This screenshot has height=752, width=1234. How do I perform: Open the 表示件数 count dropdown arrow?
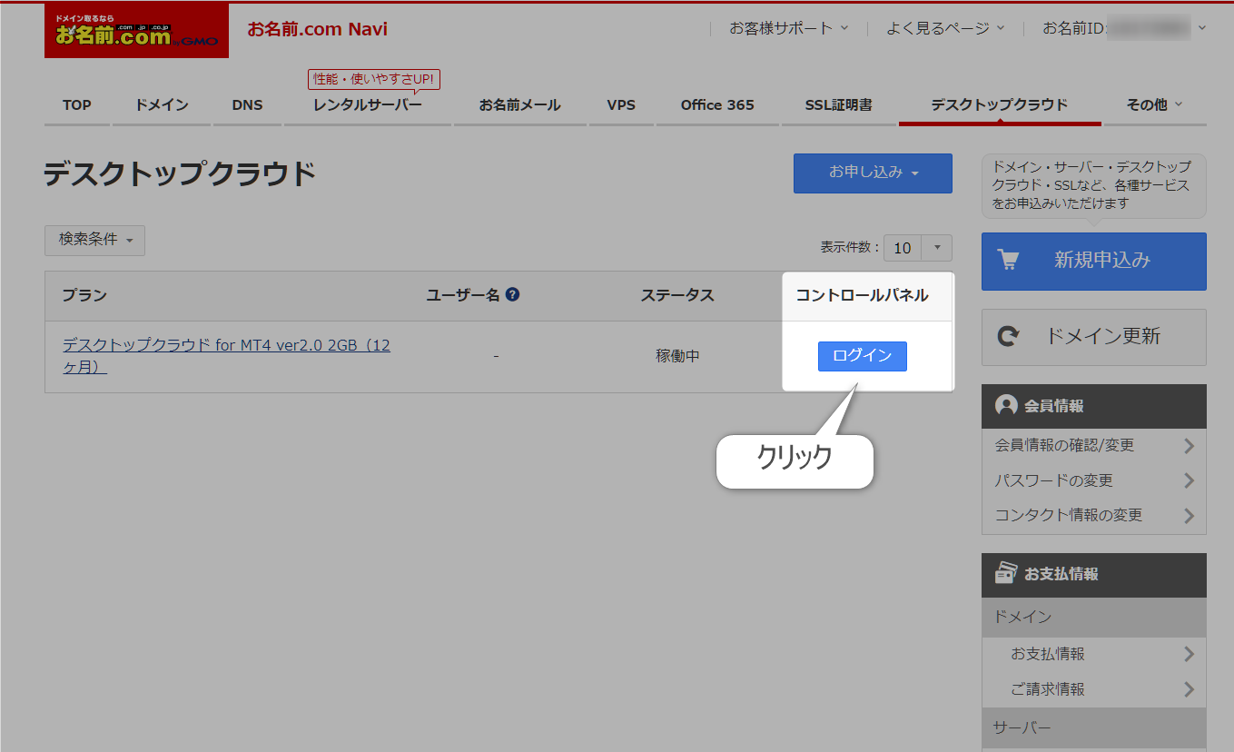937,248
